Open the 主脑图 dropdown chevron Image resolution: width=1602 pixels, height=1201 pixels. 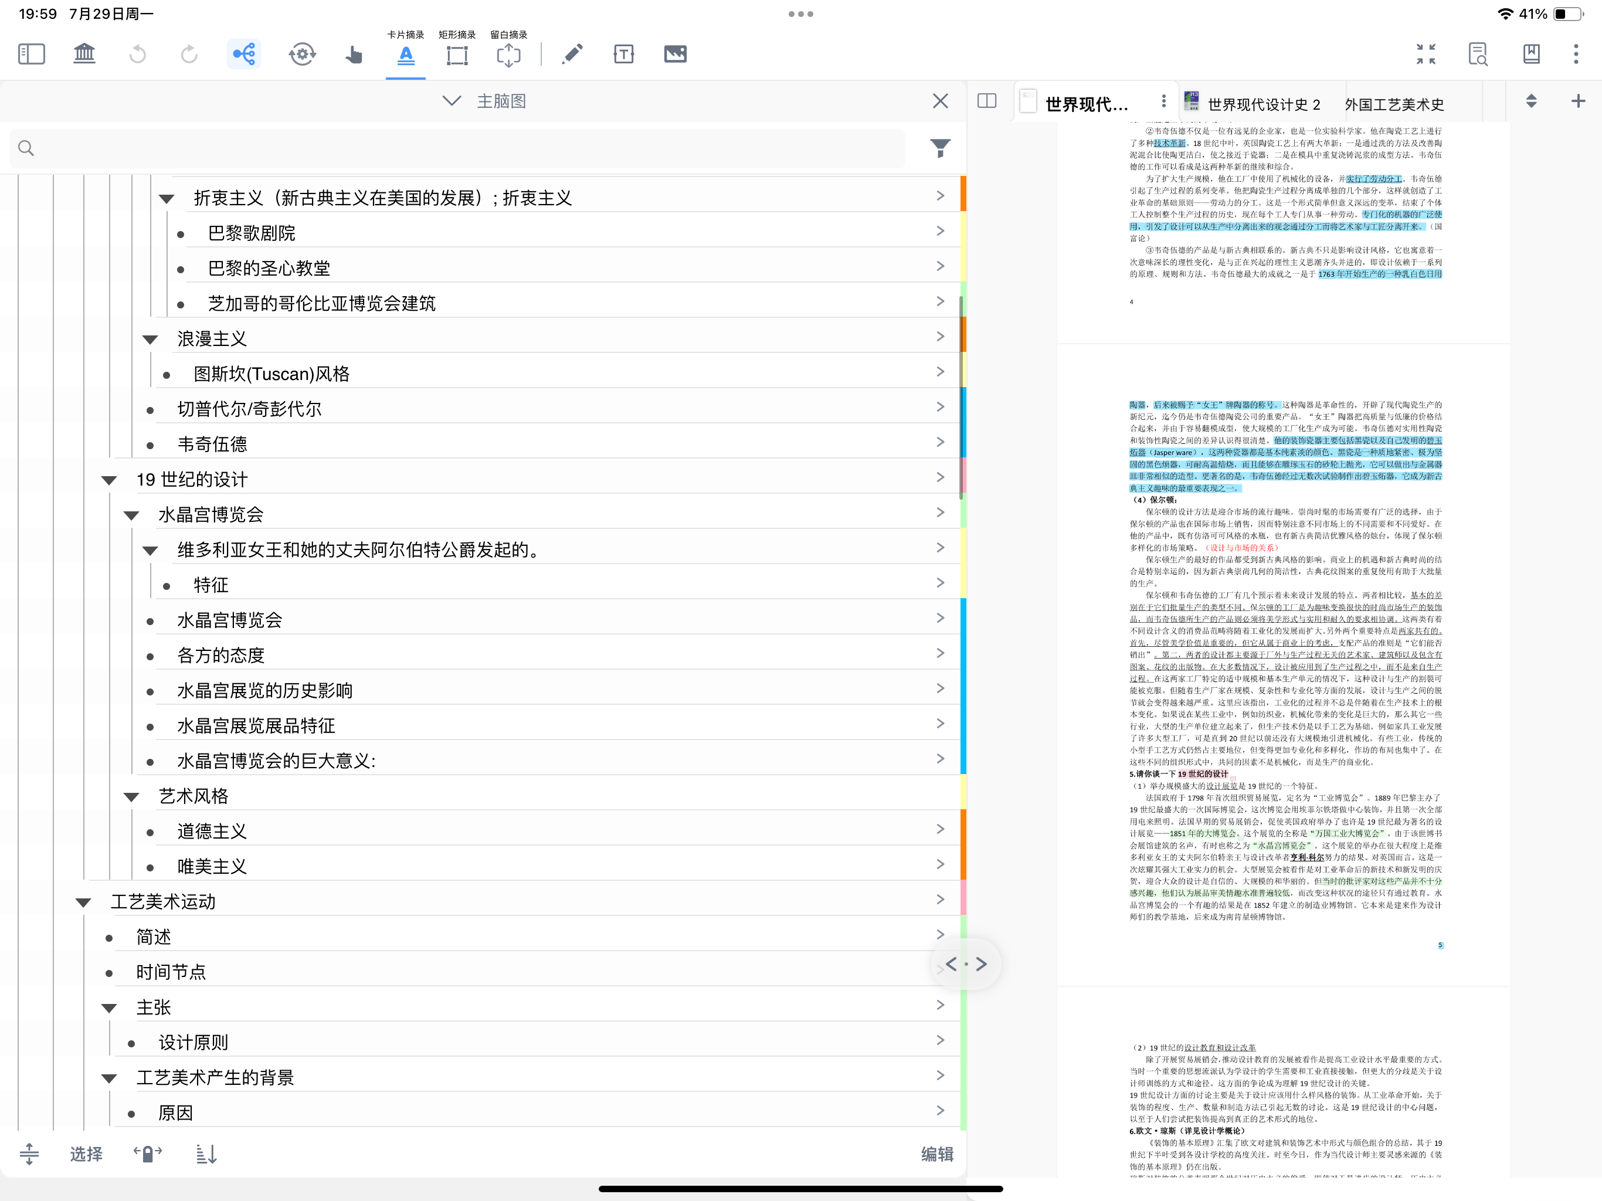(451, 101)
